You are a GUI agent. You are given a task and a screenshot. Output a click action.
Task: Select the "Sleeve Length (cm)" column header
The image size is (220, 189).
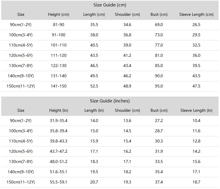pyautogui.click(x=196, y=14)
